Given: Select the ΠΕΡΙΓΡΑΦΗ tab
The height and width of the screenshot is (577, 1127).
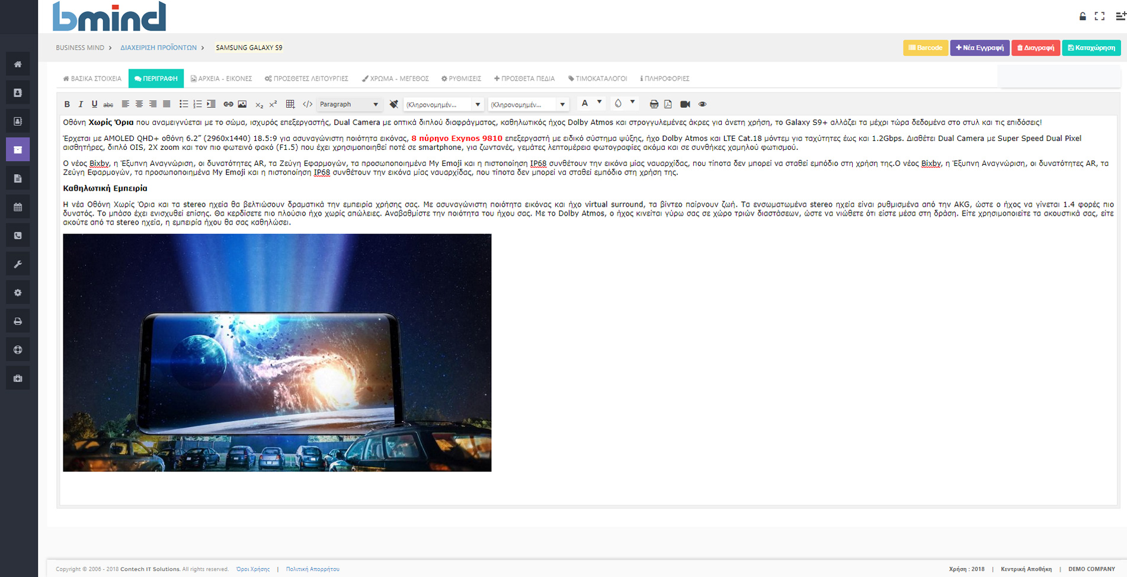Looking at the screenshot, I should click(156, 78).
